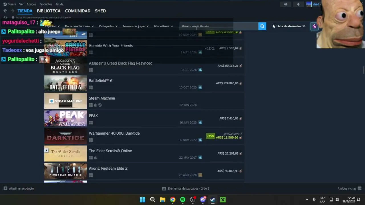The width and height of the screenshot is (365, 205).
Task: Click Darktide -75% discount badge
Action: click(210, 136)
